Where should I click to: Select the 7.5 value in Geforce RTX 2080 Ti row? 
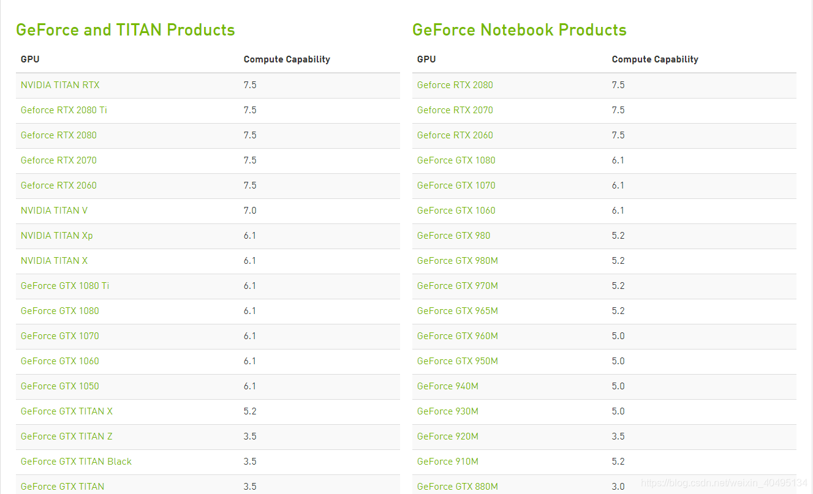coord(250,110)
